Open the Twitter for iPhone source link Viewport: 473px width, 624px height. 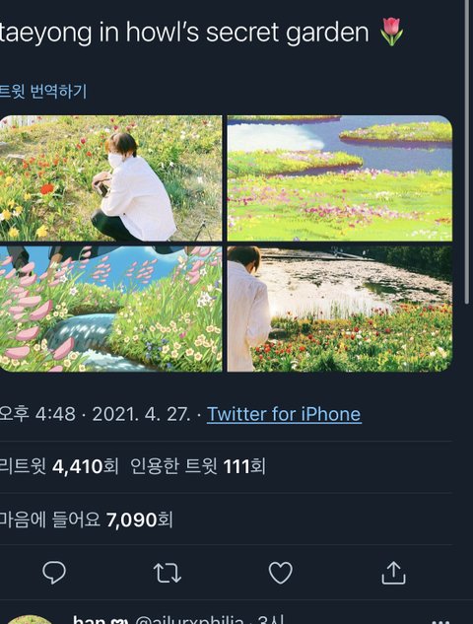click(284, 414)
